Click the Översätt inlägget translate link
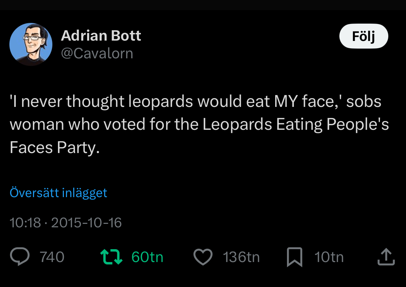 coord(58,193)
